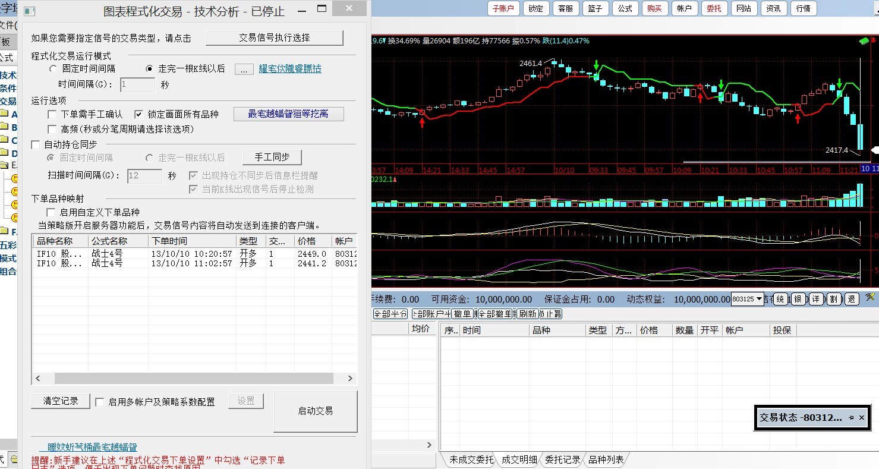Click the green indicator icon at chart top-right
The image size is (879, 469).
pos(864,41)
